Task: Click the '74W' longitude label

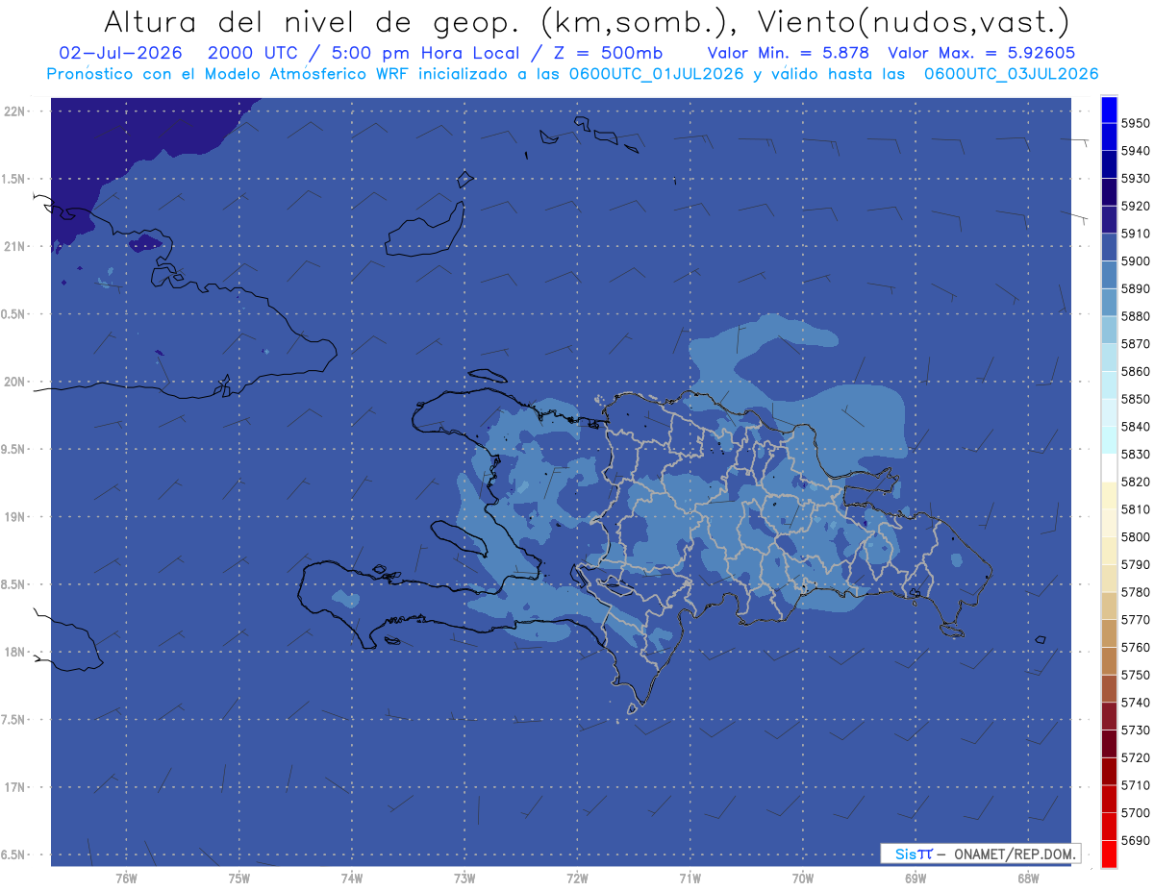Action: [x=352, y=878]
